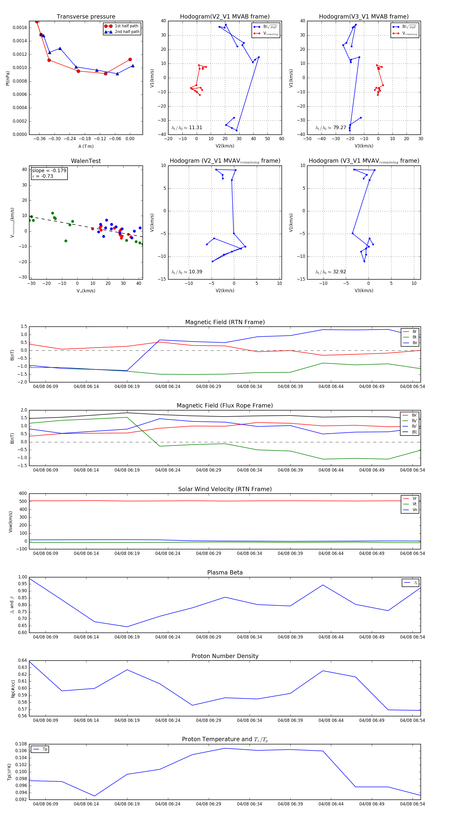Click the "A (T·m)" x-axis label
Image resolution: width=450 pixels, height=826 pixels.
point(86,146)
